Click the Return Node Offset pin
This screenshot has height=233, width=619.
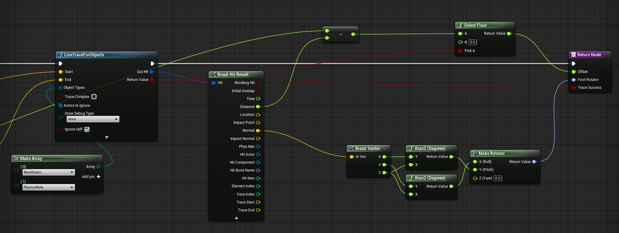pos(574,72)
